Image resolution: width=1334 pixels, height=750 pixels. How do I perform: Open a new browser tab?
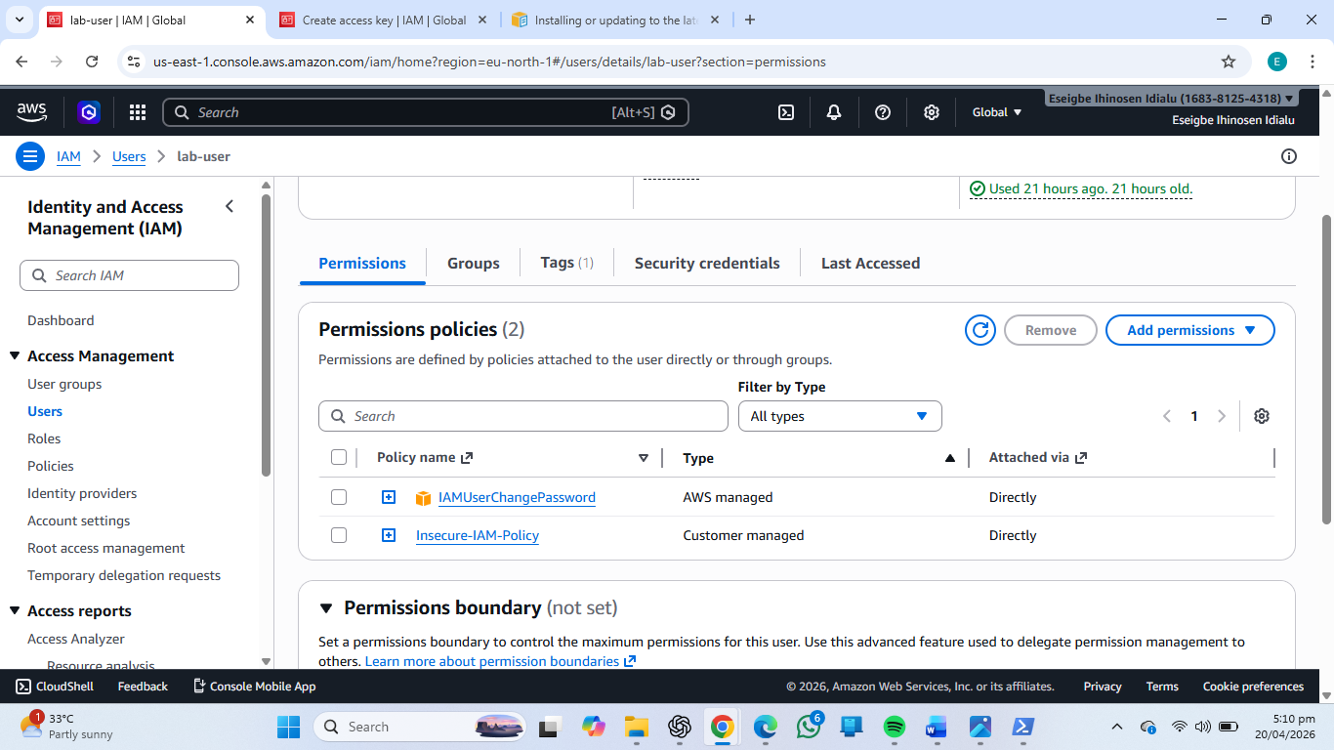750,20
